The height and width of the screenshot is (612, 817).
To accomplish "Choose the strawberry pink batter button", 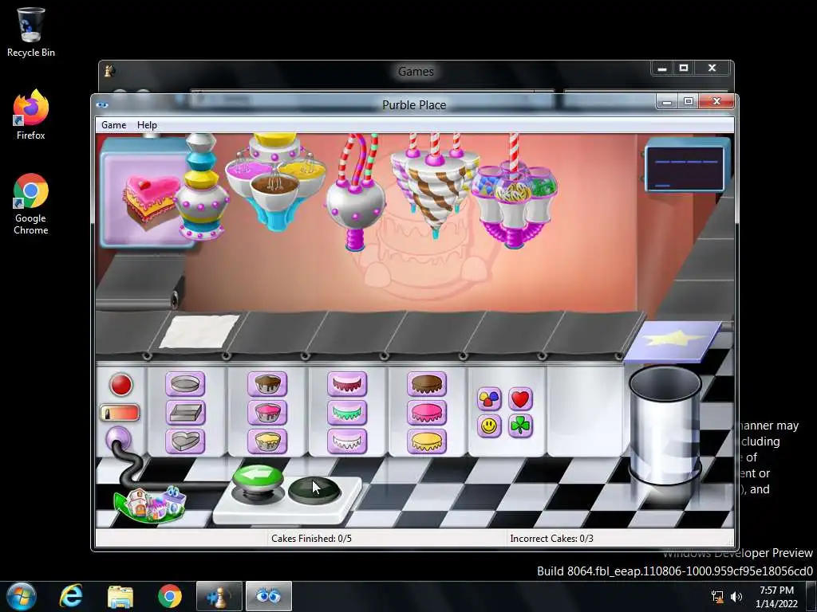I will click(267, 413).
